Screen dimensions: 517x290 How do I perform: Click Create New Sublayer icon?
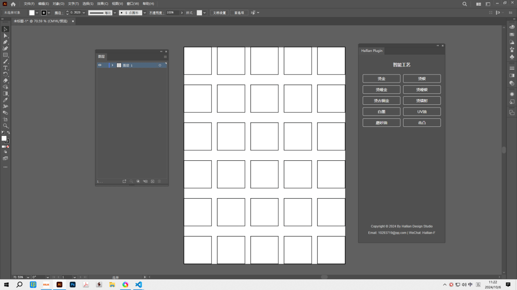click(x=145, y=182)
